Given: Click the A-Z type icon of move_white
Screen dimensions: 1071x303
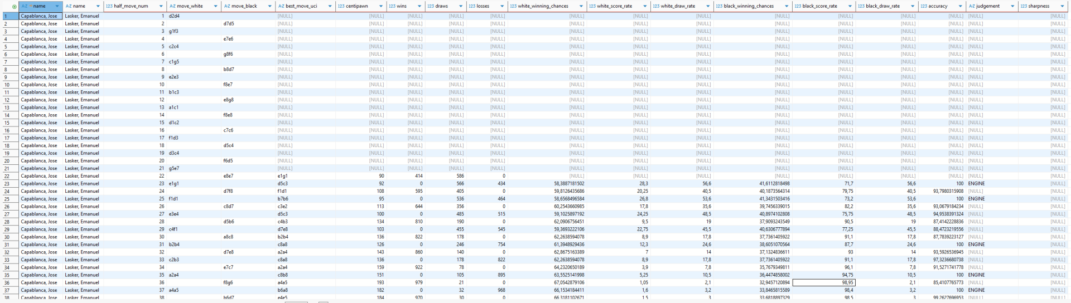Looking at the screenshot, I should tap(172, 6).
